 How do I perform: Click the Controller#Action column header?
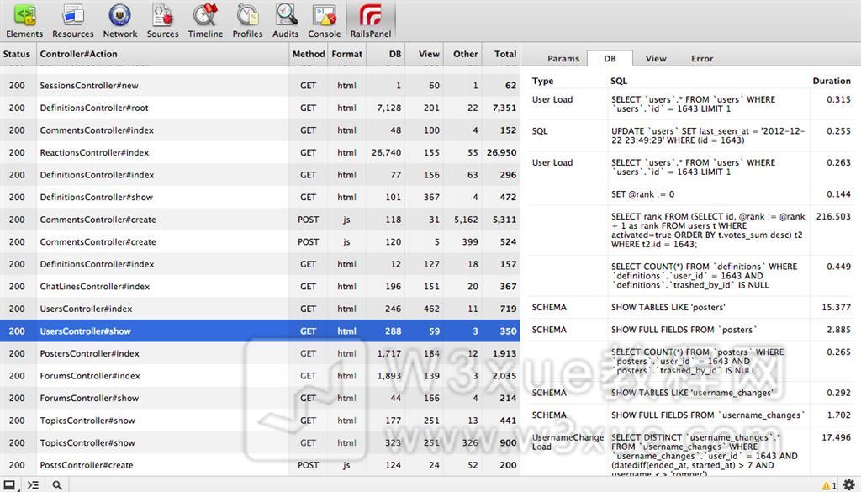point(162,54)
